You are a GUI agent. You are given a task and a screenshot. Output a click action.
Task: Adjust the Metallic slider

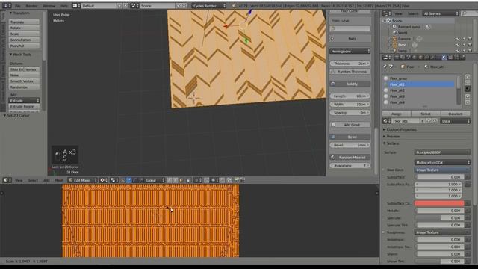point(439,211)
